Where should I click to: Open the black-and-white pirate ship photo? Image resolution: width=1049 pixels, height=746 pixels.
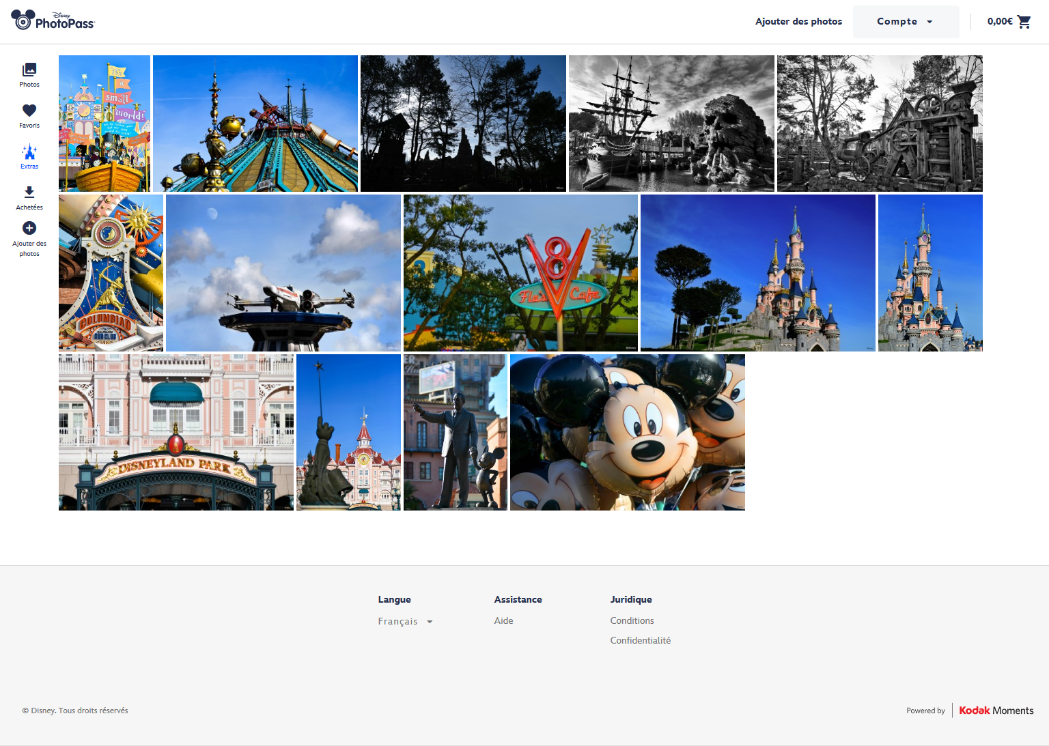671,124
